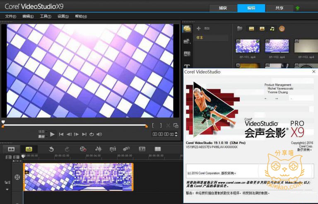Jump to the end of the clip
The height and width of the screenshot is (204, 318).
[x=84, y=134]
